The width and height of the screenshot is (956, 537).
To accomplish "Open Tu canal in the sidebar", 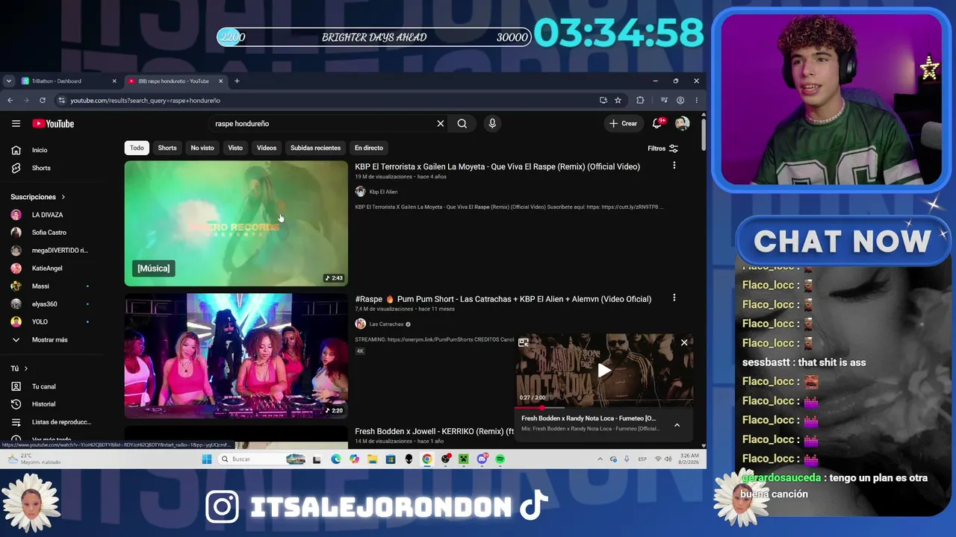I will [45, 386].
